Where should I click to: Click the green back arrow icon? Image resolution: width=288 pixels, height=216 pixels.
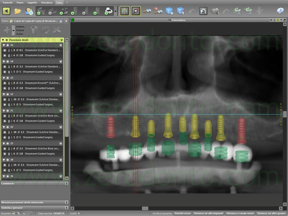[6, 11]
